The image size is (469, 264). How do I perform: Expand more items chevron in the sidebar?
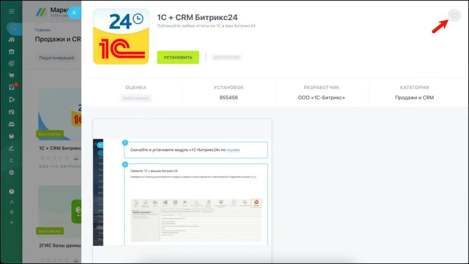click(11, 172)
